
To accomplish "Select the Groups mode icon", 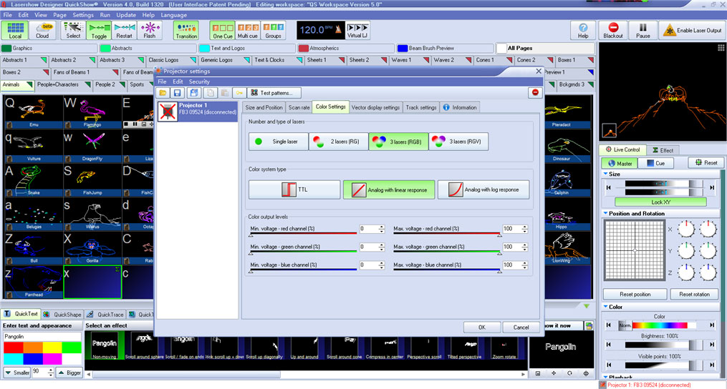I will tap(273, 30).
